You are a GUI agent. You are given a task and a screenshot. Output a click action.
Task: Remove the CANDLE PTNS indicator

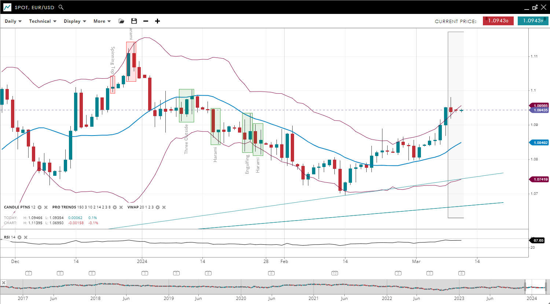(x=46, y=207)
